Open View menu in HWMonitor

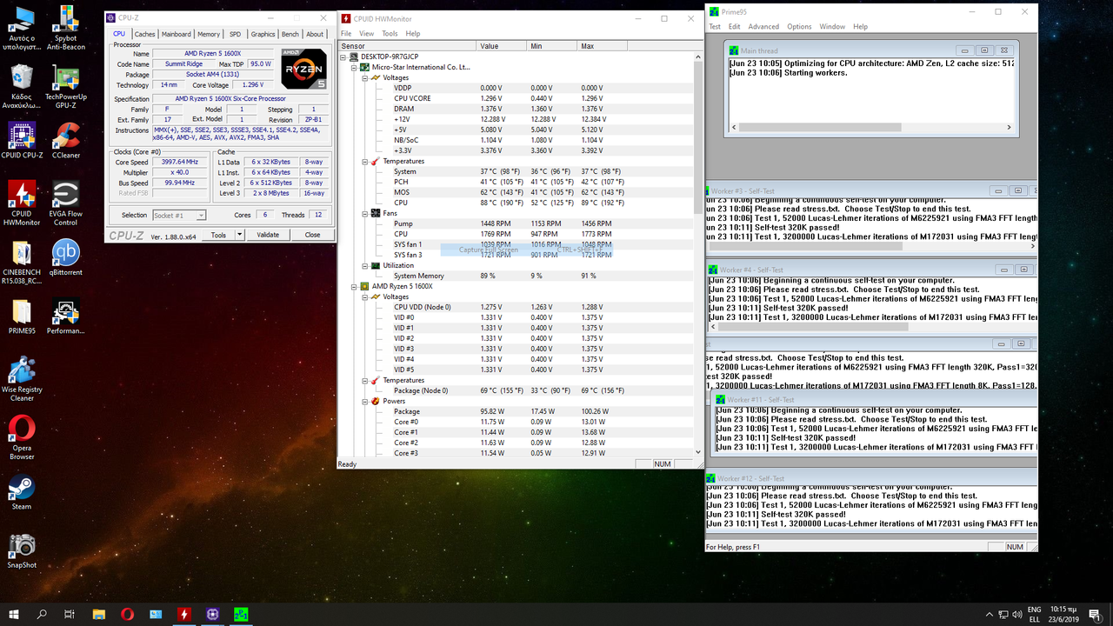pyautogui.click(x=367, y=33)
